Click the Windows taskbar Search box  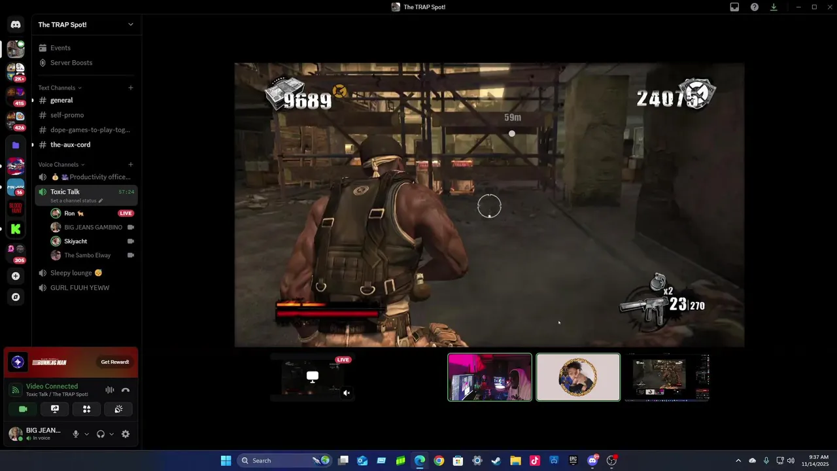283,461
